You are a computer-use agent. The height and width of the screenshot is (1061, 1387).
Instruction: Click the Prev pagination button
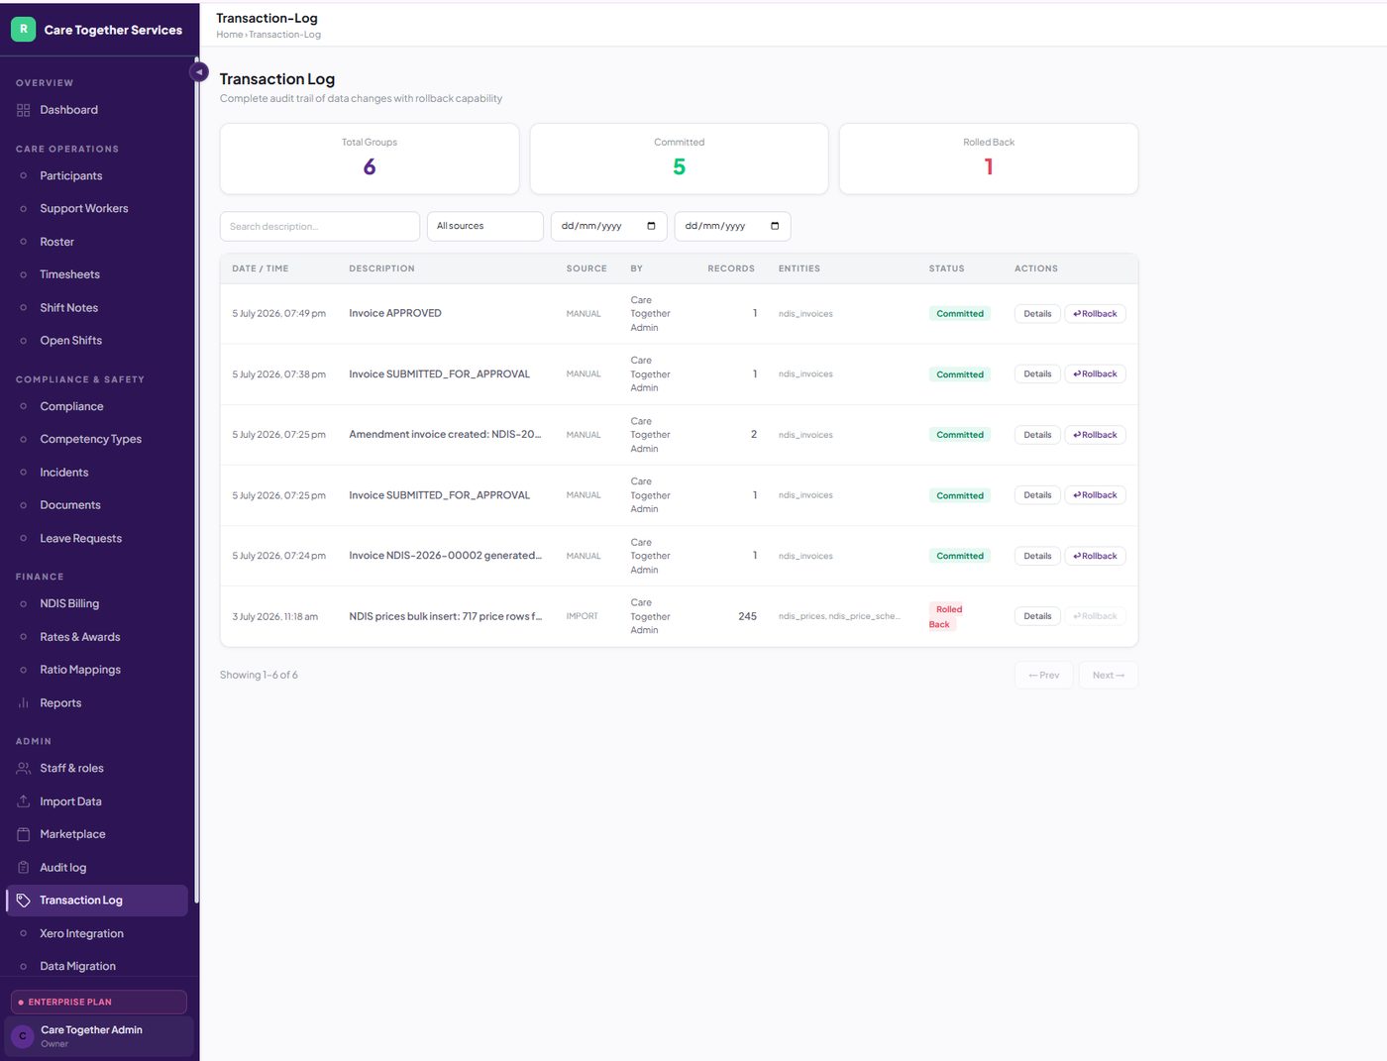point(1043,676)
